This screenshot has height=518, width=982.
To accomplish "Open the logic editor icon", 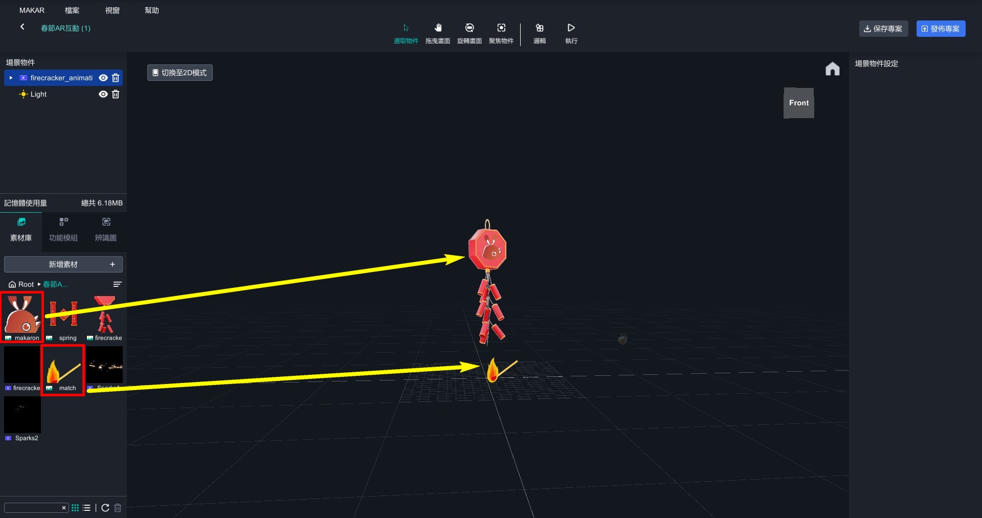I will 540,28.
